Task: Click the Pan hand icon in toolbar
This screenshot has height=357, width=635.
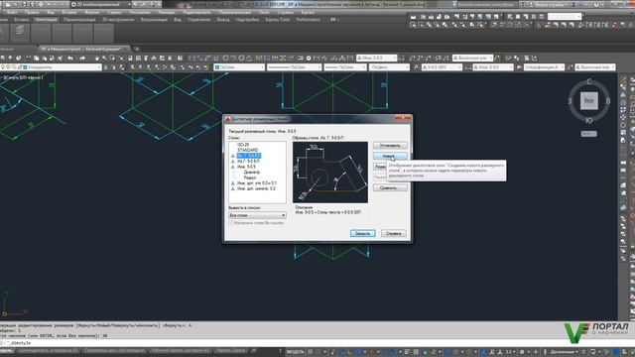Action: (x=96, y=59)
